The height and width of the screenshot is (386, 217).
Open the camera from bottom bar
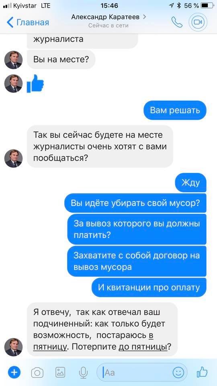(x=37, y=373)
